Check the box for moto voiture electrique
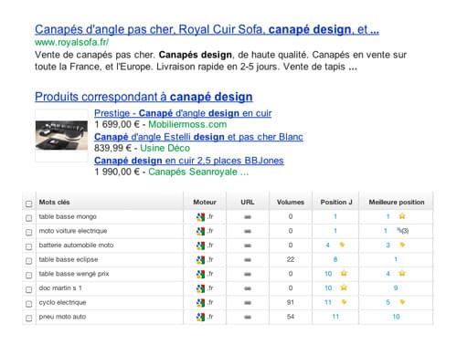 (x=28, y=232)
